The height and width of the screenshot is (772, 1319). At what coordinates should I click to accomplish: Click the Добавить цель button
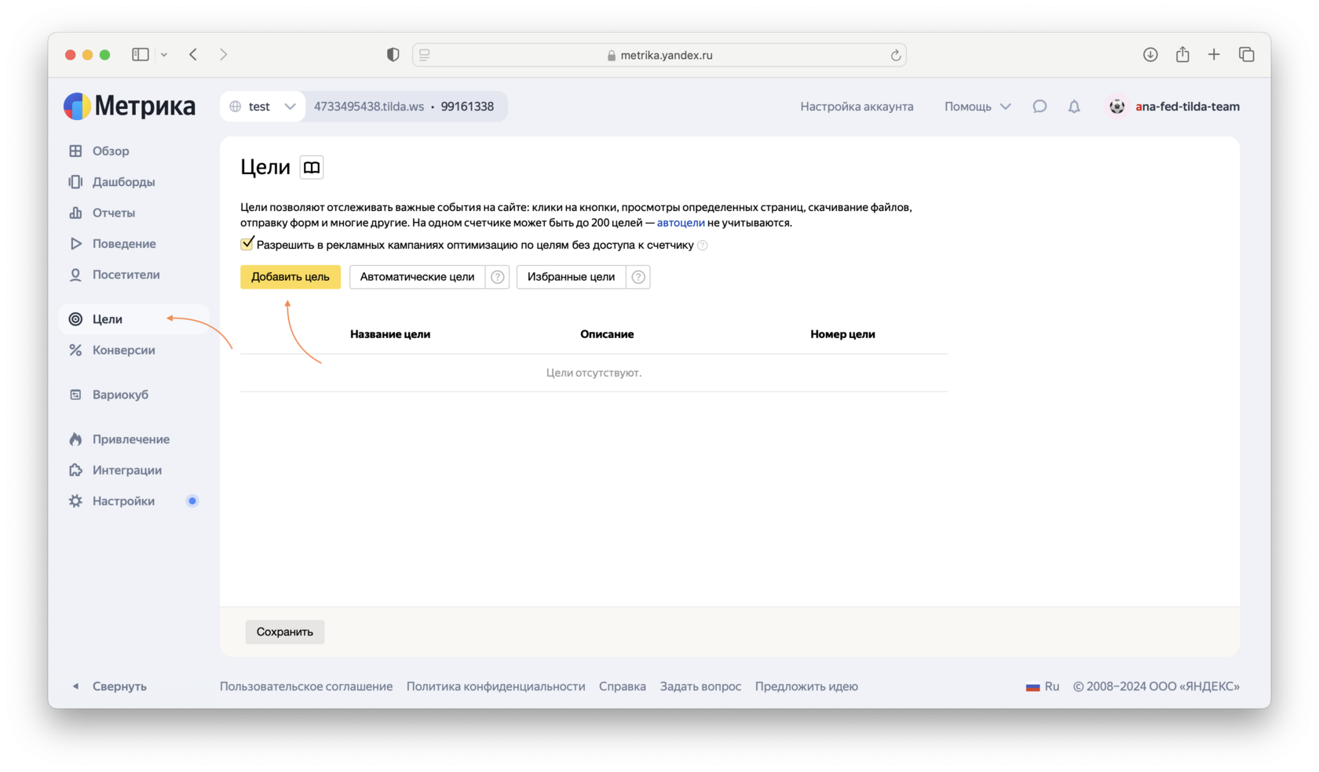point(290,277)
